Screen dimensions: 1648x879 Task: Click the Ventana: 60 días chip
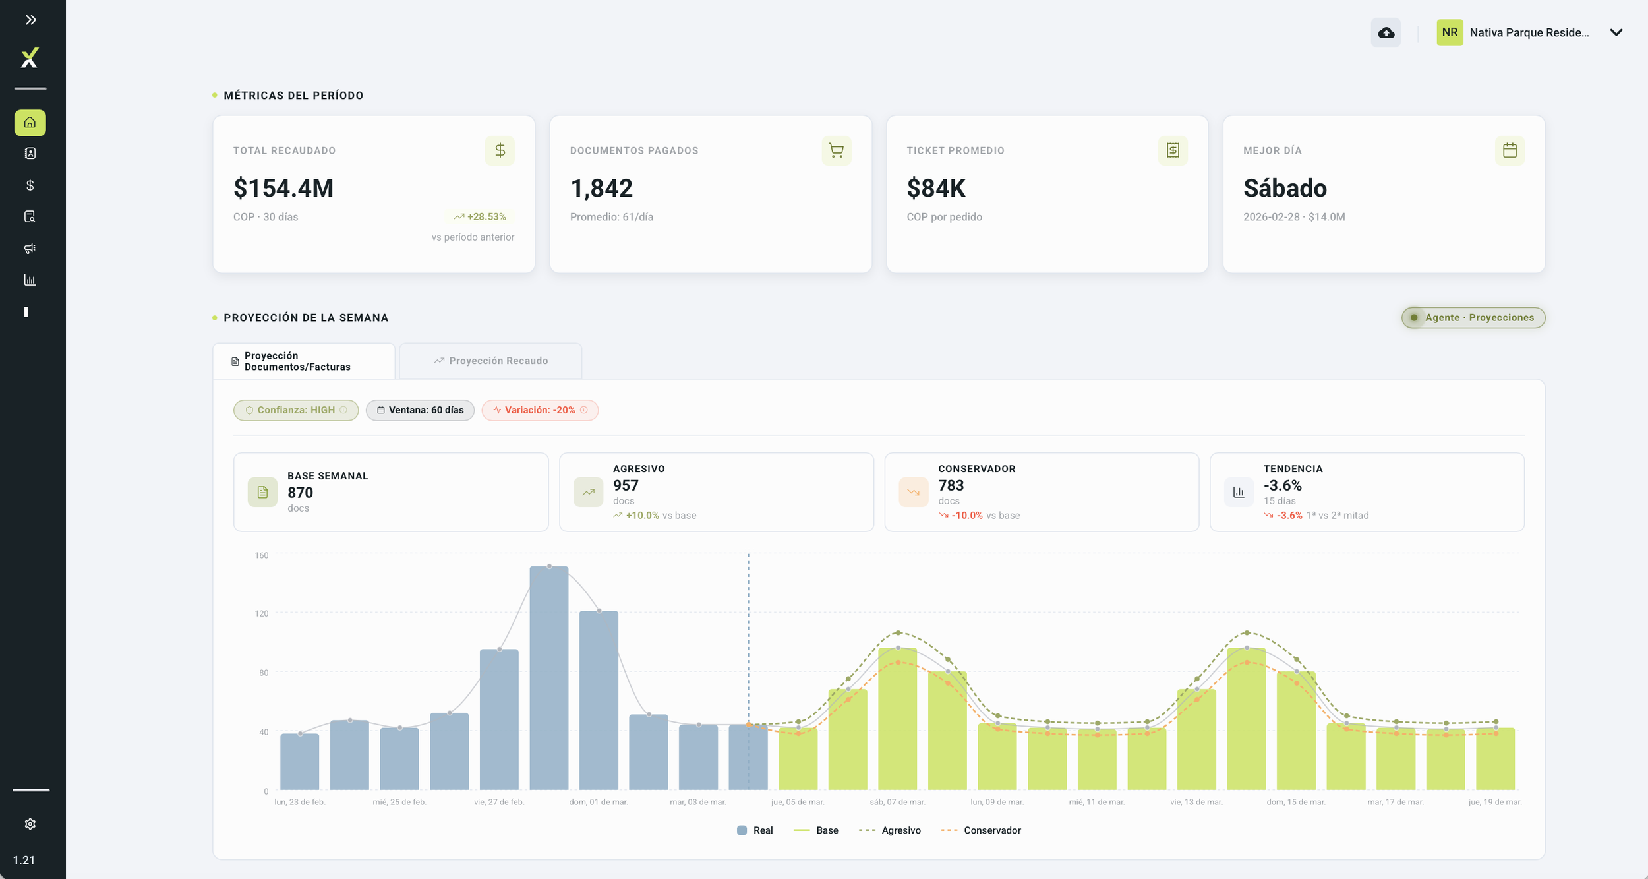point(420,410)
